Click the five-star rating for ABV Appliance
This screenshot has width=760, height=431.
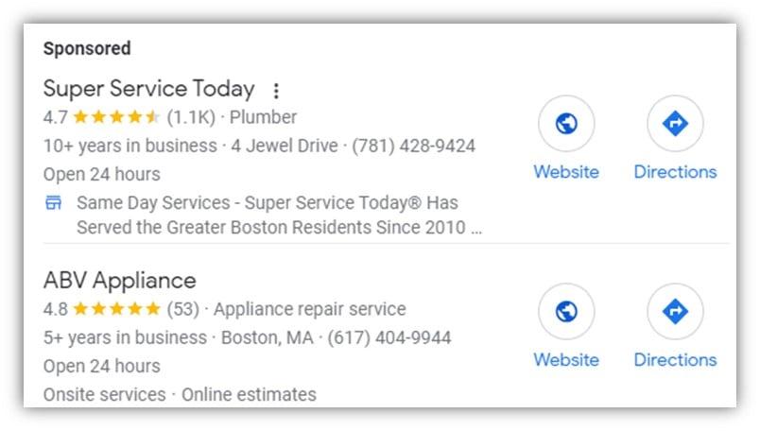coord(117,309)
